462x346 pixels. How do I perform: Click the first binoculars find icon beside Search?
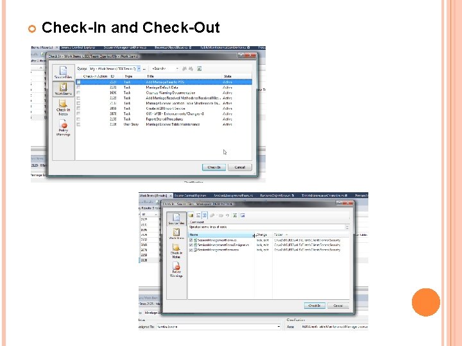(184, 69)
